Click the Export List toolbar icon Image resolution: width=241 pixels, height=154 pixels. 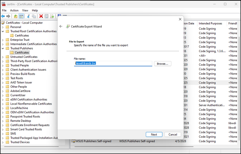[52, 16]
